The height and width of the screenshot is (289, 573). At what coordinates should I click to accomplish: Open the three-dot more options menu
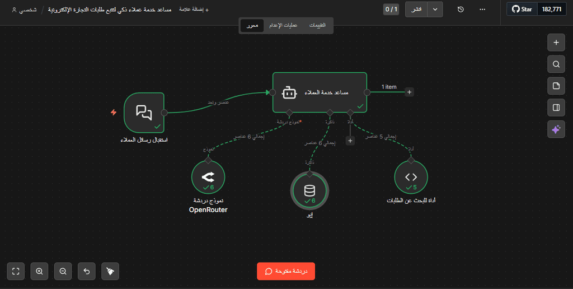(x=482, y=10)
